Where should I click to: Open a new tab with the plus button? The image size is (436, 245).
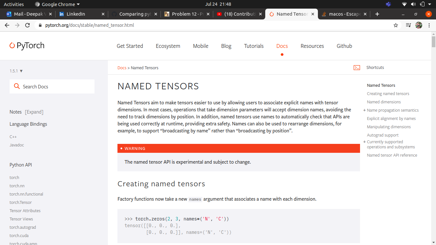[377, 14]
